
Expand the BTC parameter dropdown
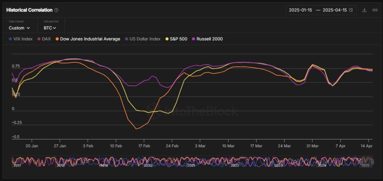(x=50, y=28)
